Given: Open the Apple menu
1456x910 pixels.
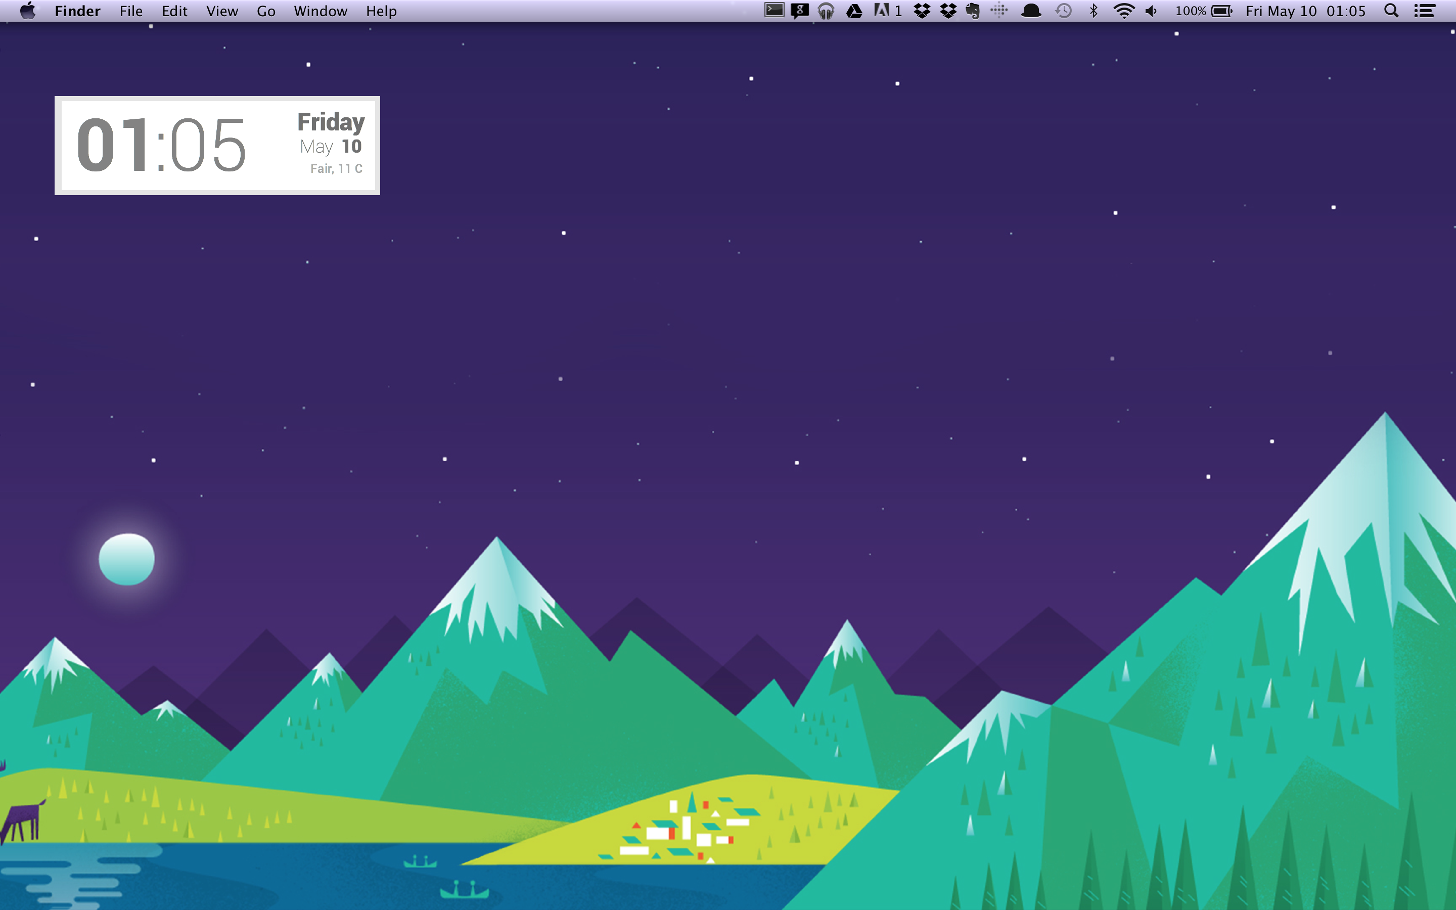Looking at the screenshot, I should pyautogui.click(x=28, y=11).
